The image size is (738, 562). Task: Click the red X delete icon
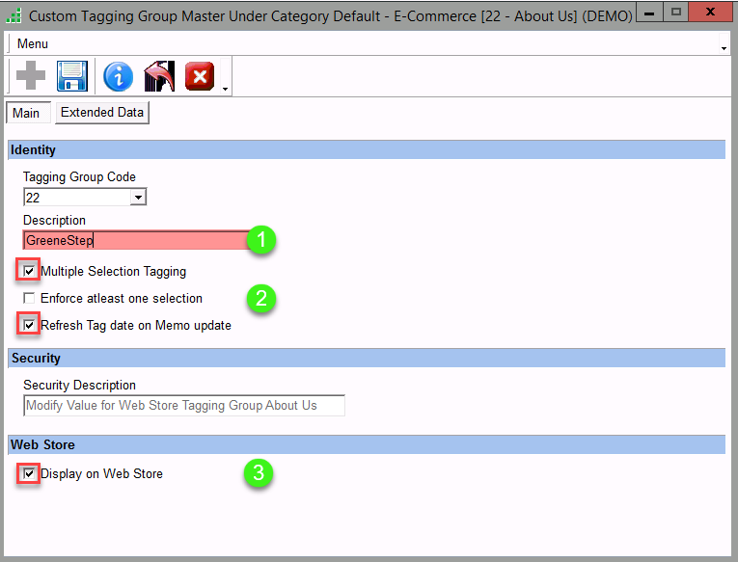[x=199, y=75]
